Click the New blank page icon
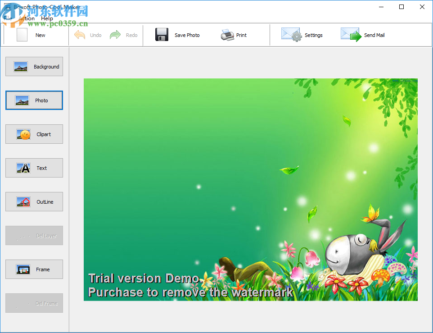The image size is (433, 333). tap(22, 35)
